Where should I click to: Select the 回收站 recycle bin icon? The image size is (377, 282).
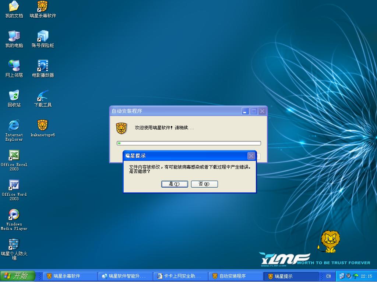coord(14,98)
